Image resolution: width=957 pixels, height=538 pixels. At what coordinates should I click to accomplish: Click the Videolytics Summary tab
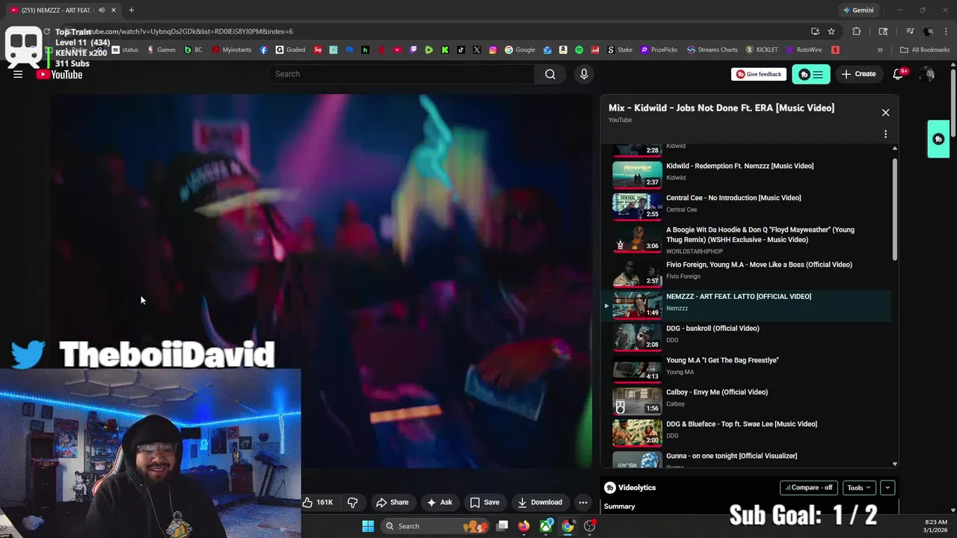pyautogui.click(x=619, y=507)
